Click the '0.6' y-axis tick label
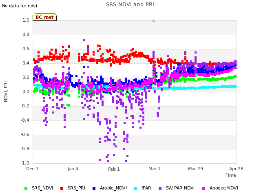Screen dimensions: 261x196 [26, 49]
